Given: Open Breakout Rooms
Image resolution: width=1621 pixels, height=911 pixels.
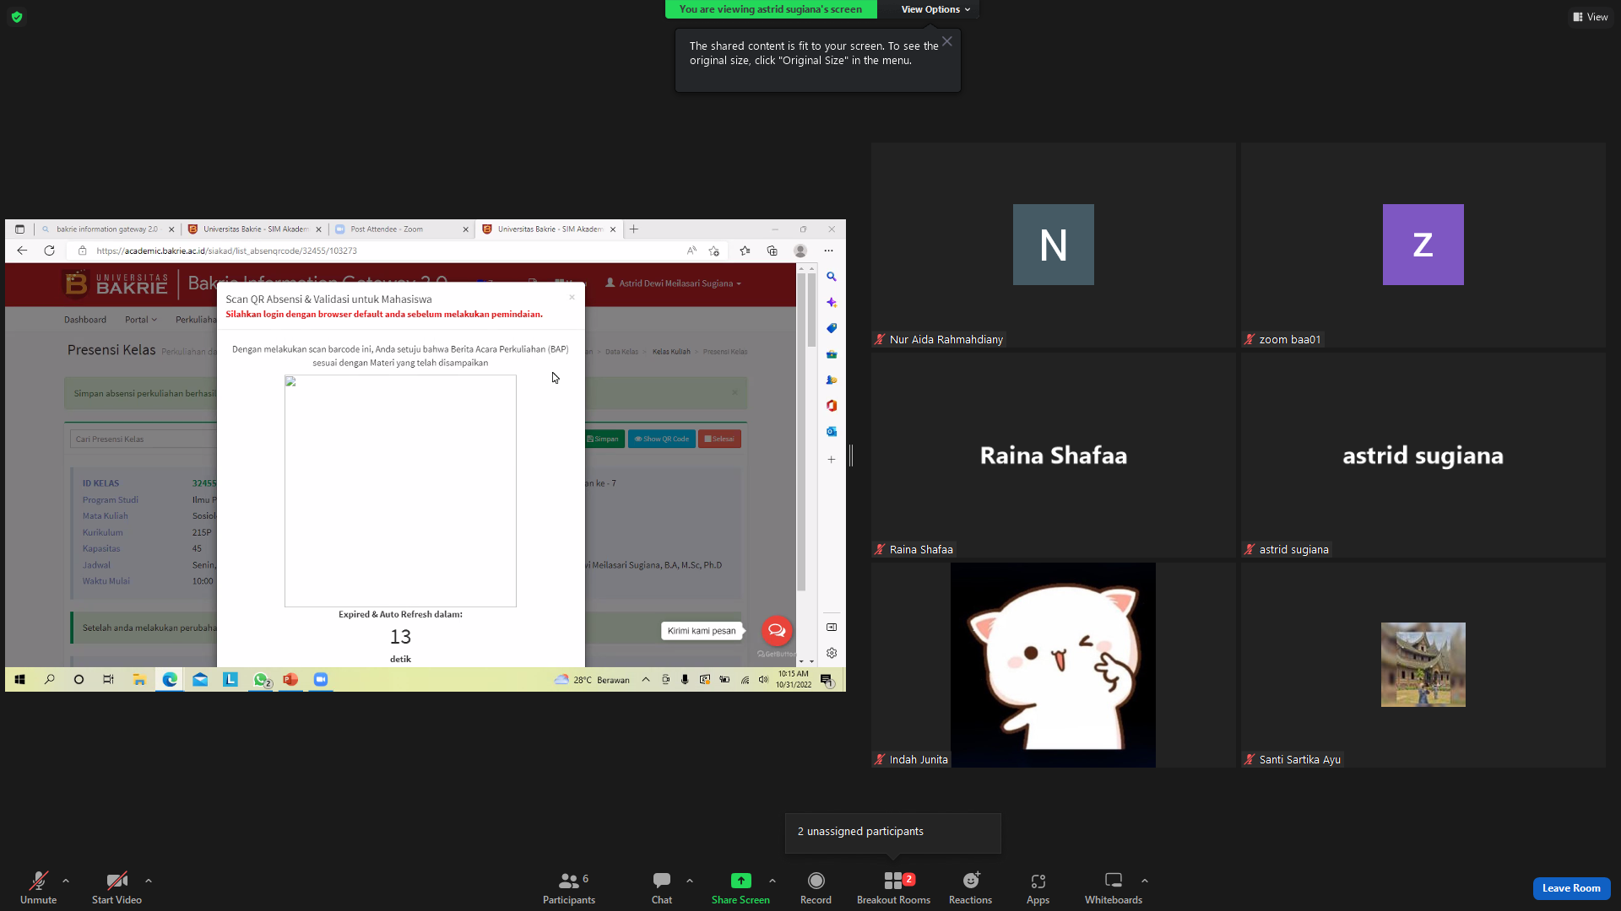Looking at the screenshot, I should tap(893, 887).
